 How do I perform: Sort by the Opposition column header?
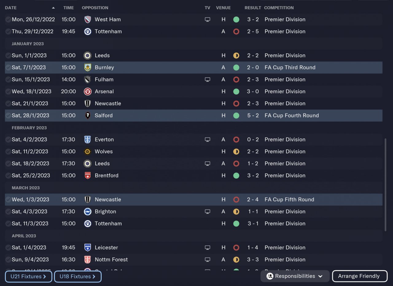(95, 8)
